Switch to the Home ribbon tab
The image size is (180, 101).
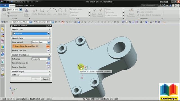tap(12, 5)
